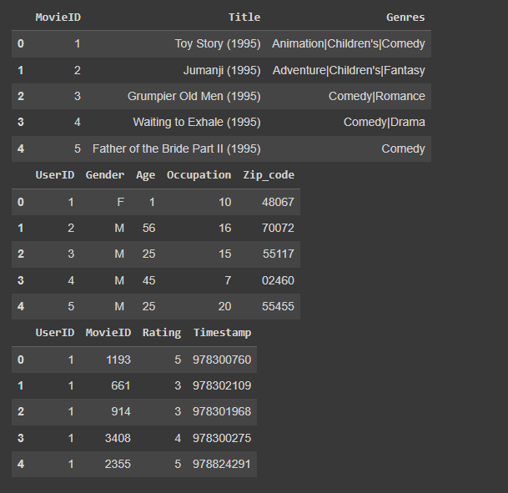Screen dimensions: 508x493
Task: Select the timestamp cell 978300760
Action: point(222,360)
